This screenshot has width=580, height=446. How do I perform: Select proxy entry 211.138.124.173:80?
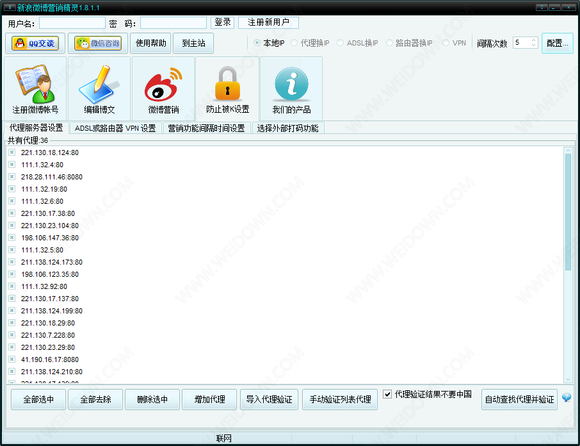tap(51, 262)
